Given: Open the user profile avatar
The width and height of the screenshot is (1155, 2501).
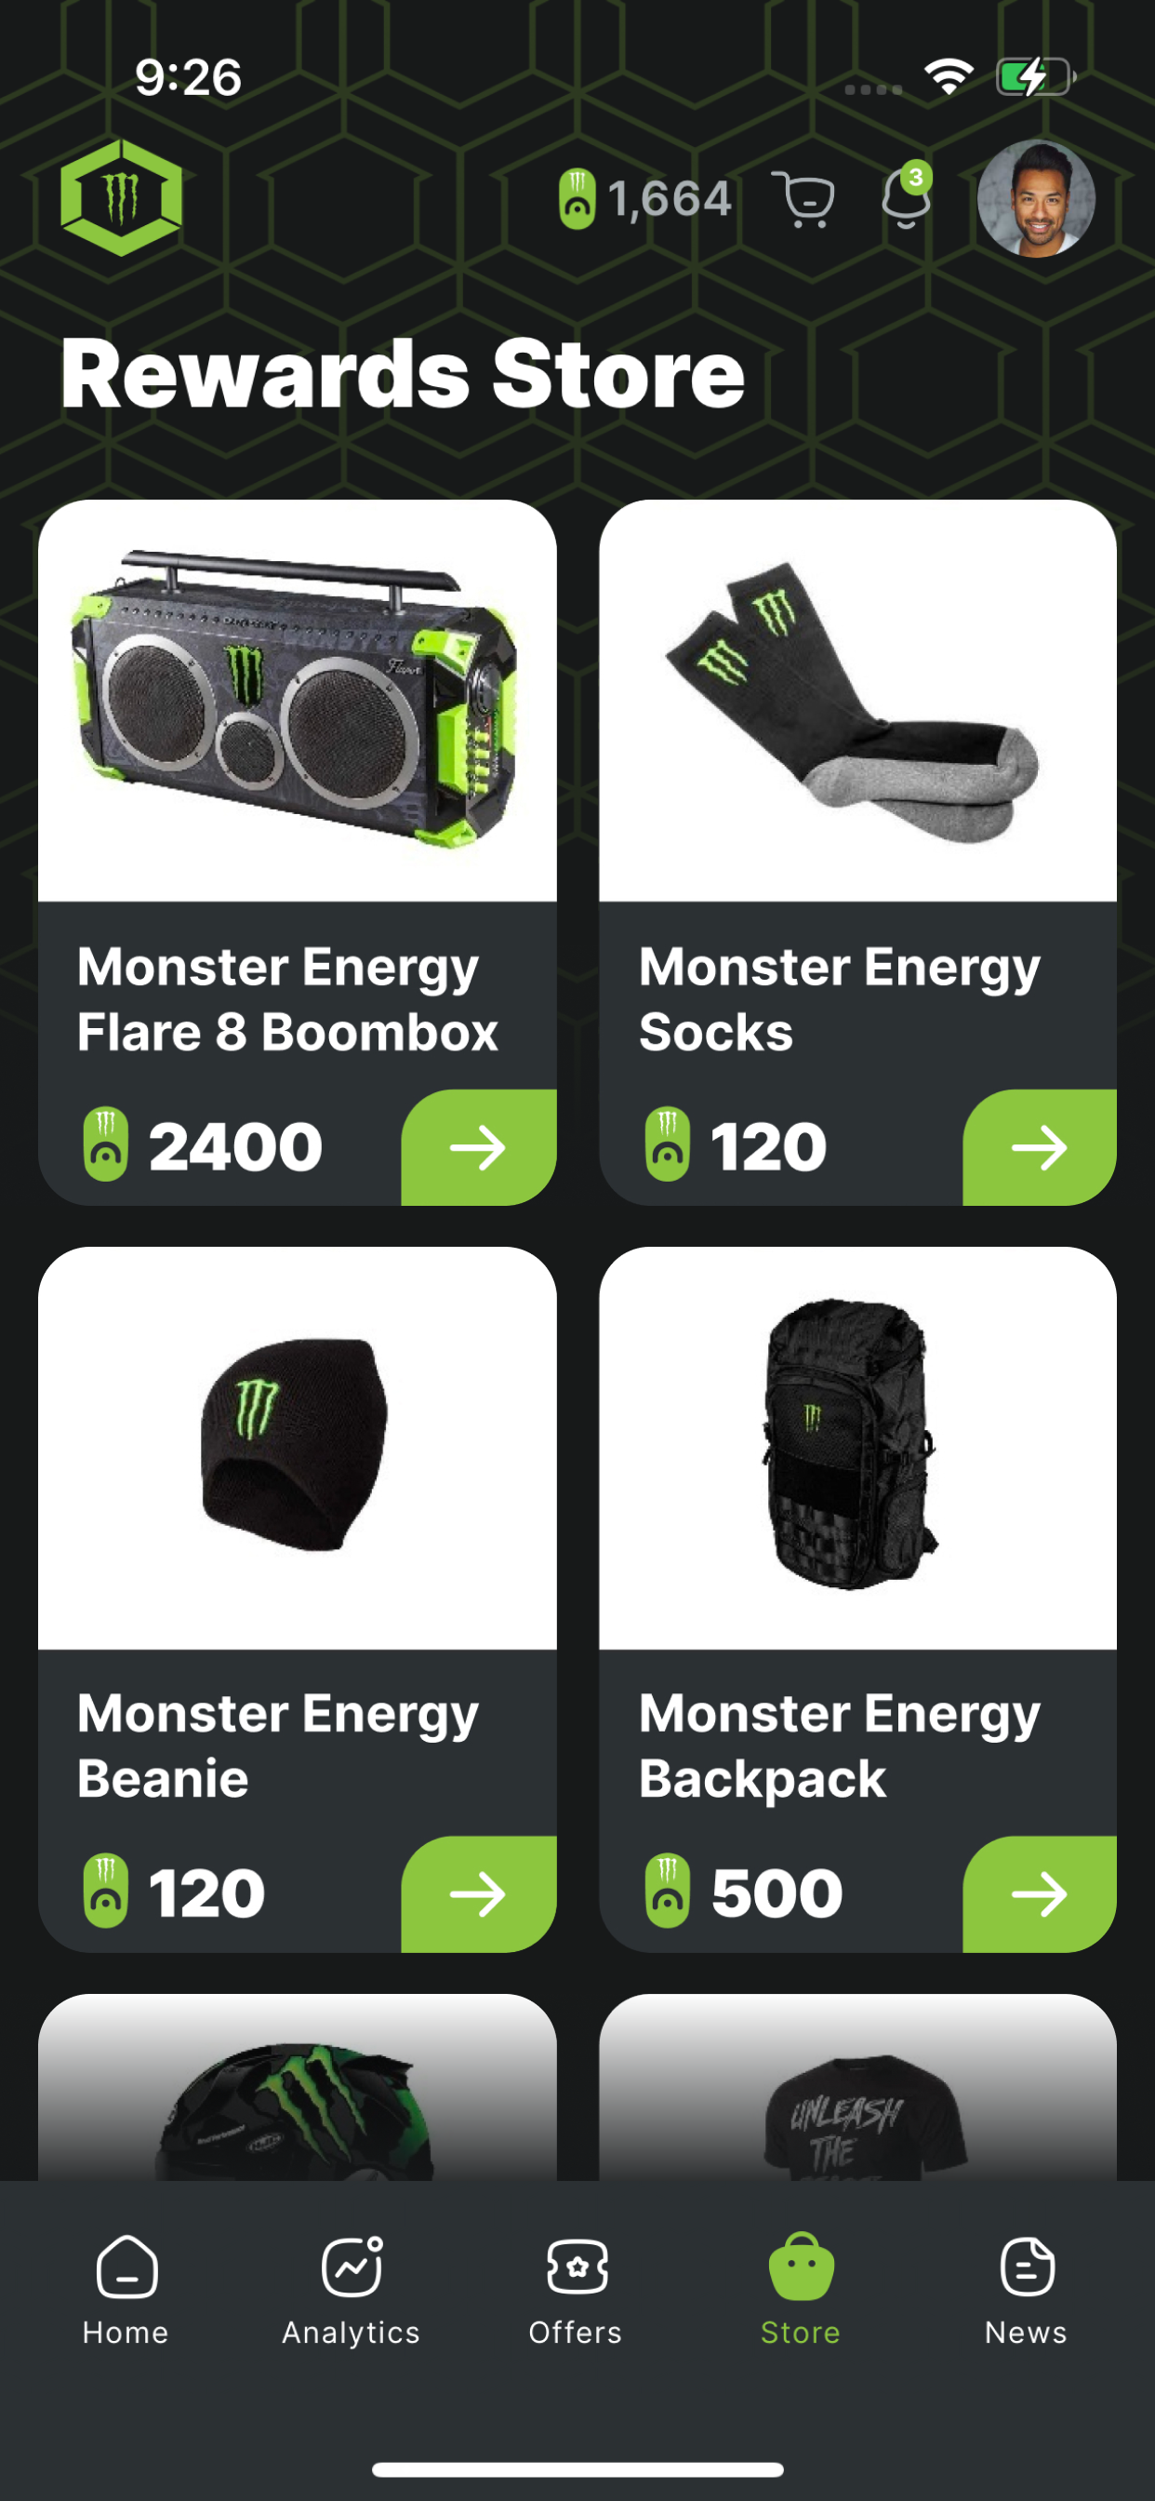Looking at the screenshot, I should point(1036,198).
